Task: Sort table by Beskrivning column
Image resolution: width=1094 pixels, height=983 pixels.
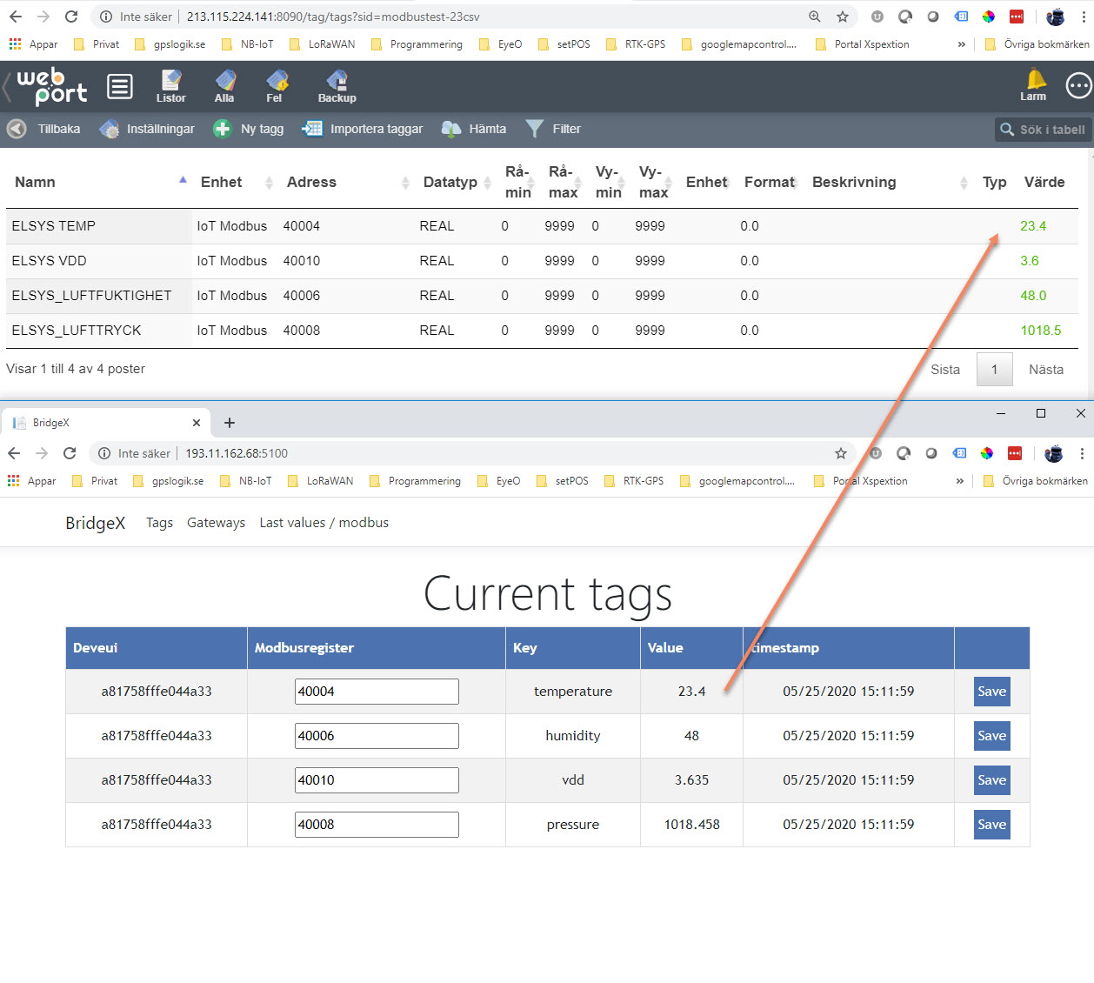Action: click(889, 182)
